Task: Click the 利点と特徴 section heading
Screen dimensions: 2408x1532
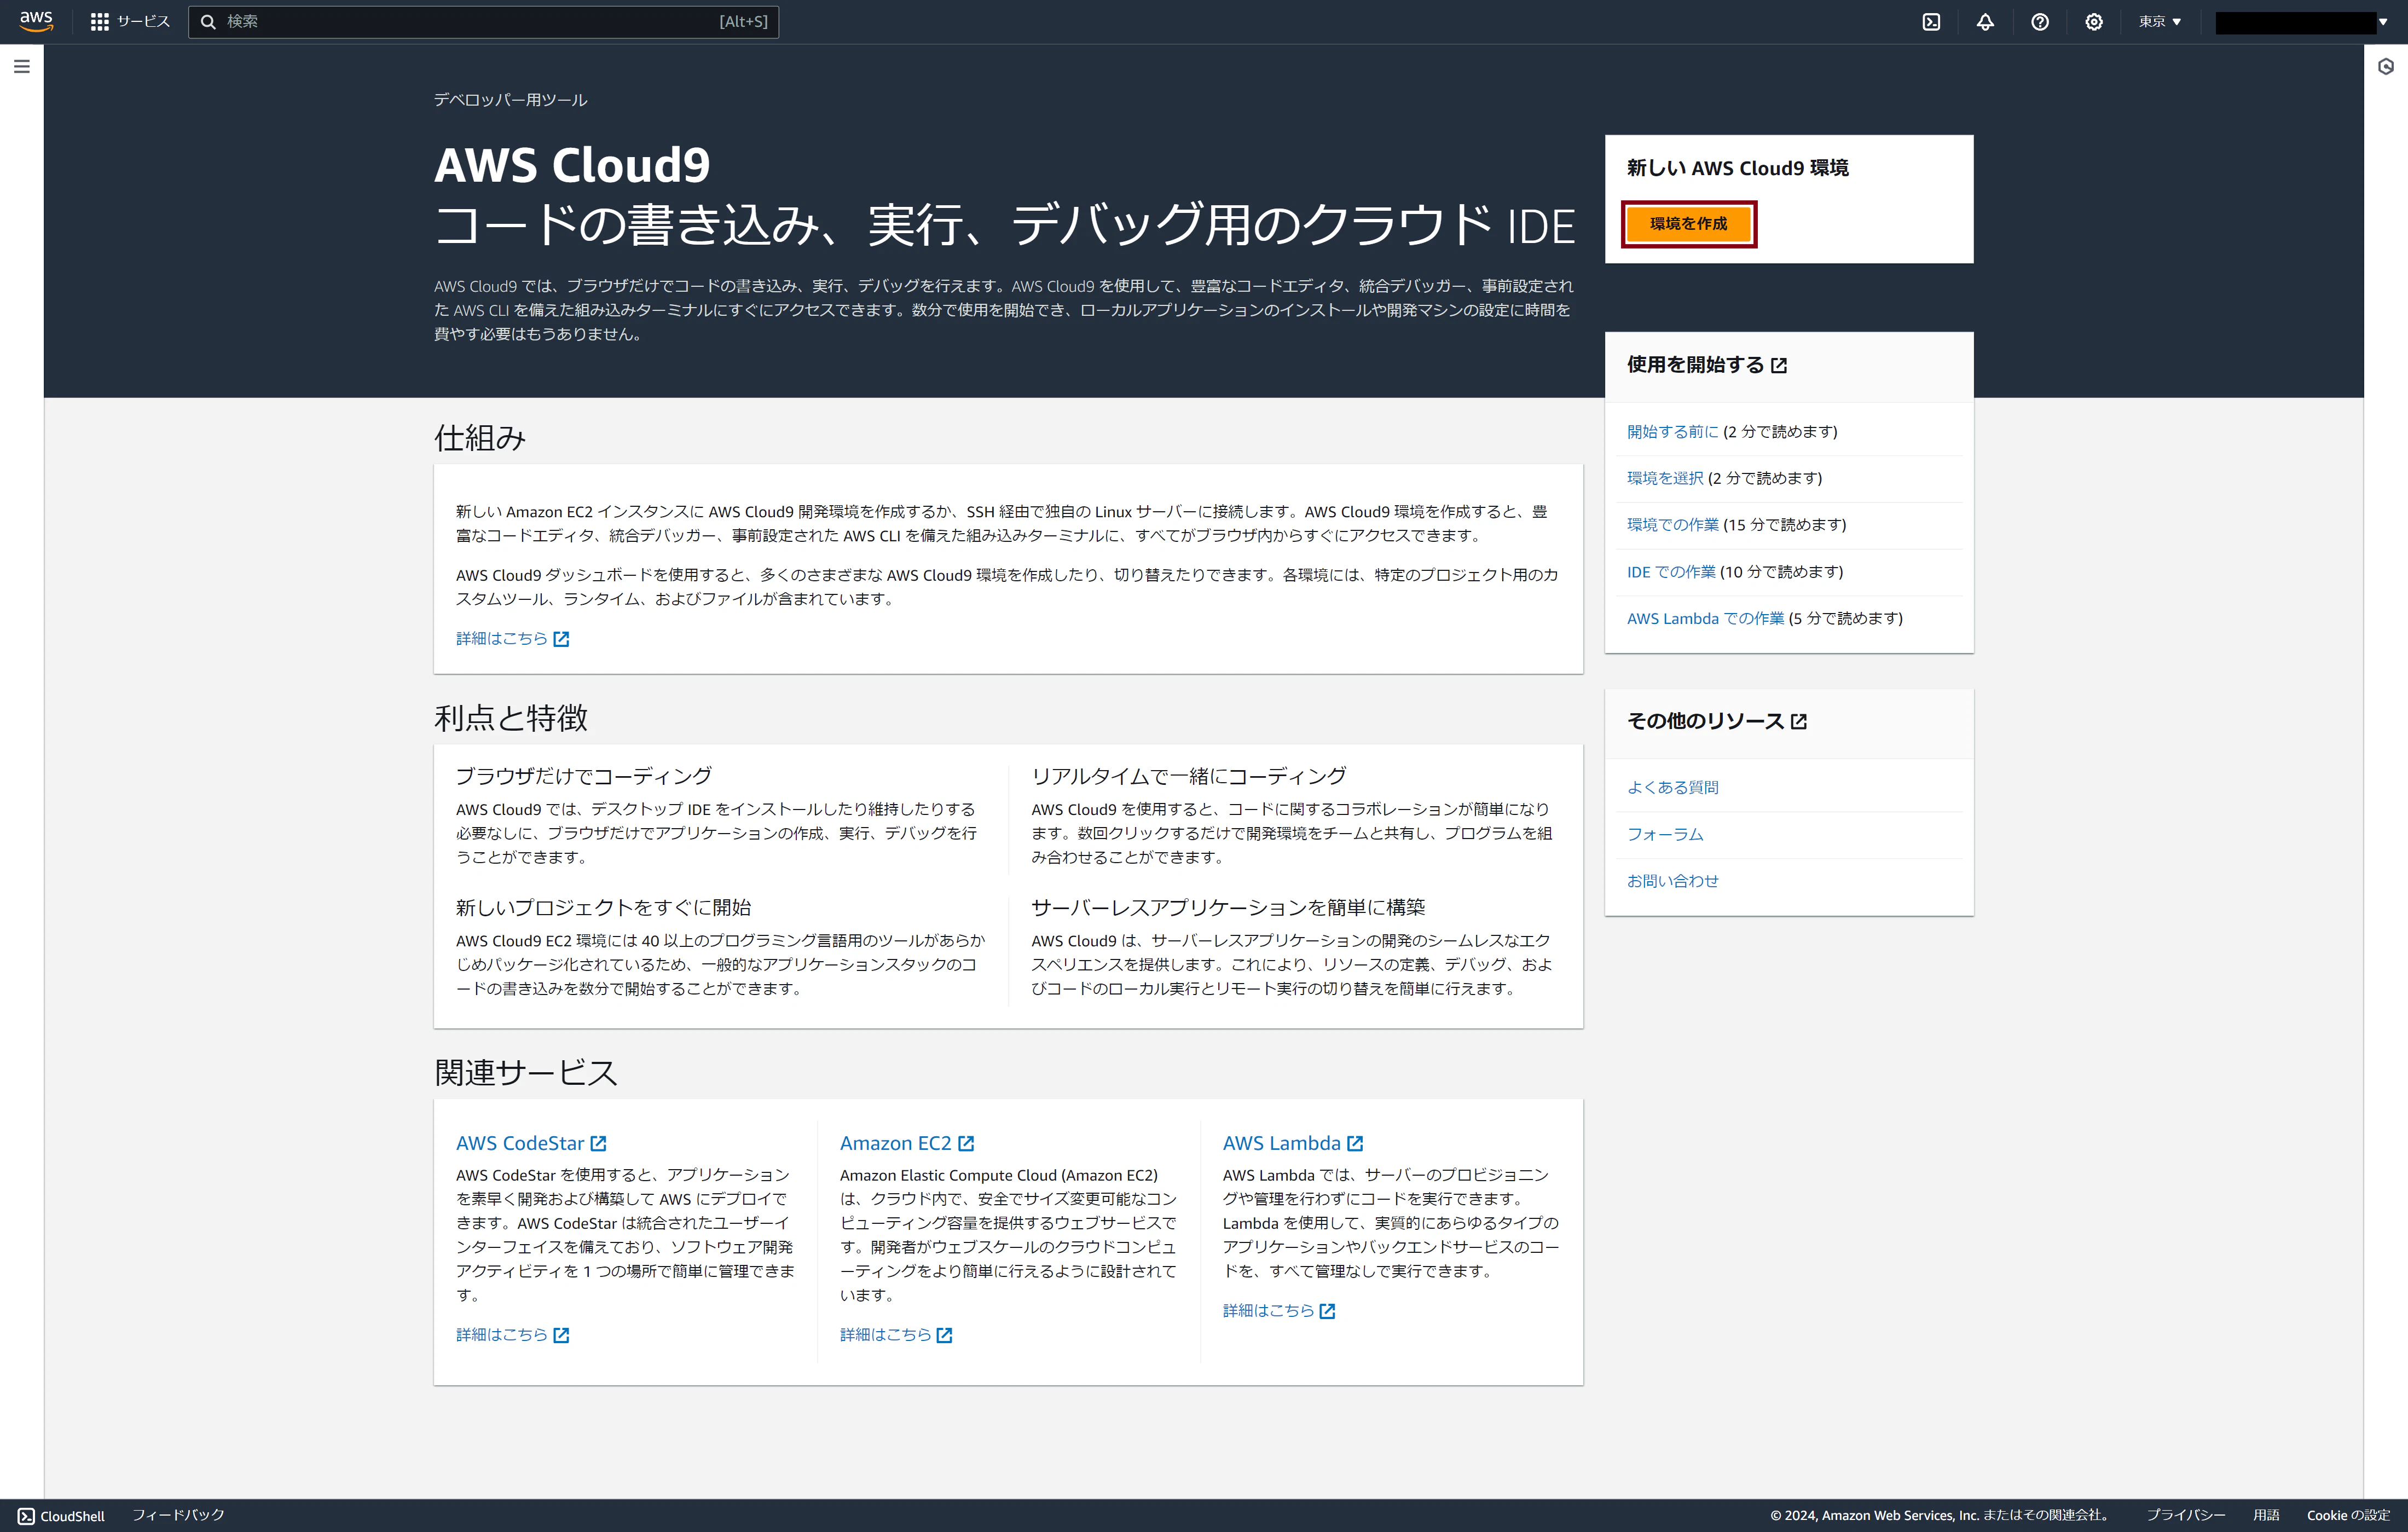Action: coord(511,718)
